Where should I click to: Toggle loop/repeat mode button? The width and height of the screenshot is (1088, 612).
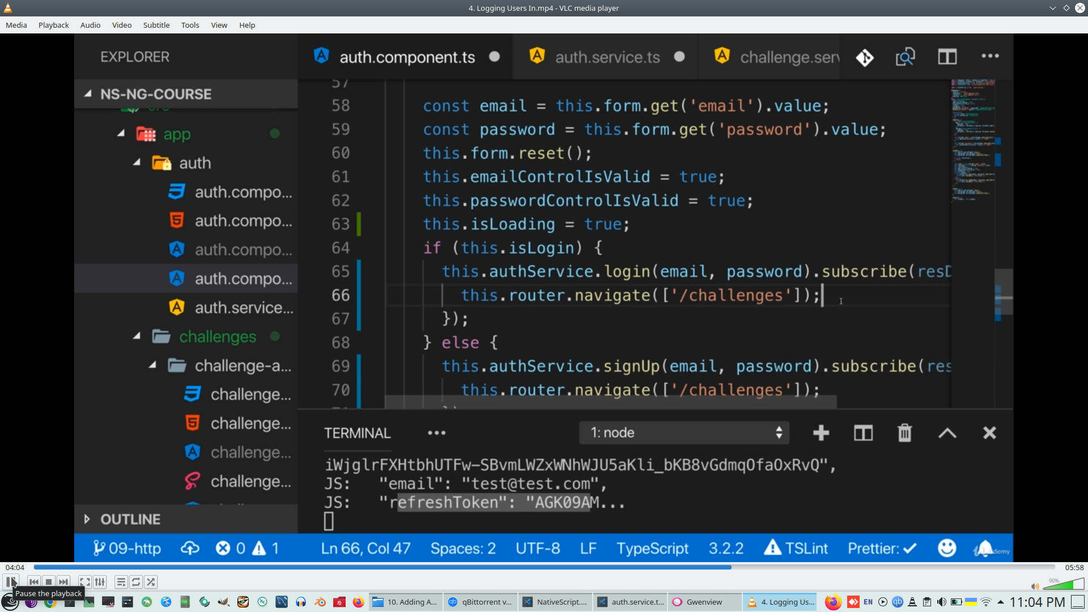tap(136, 582)
